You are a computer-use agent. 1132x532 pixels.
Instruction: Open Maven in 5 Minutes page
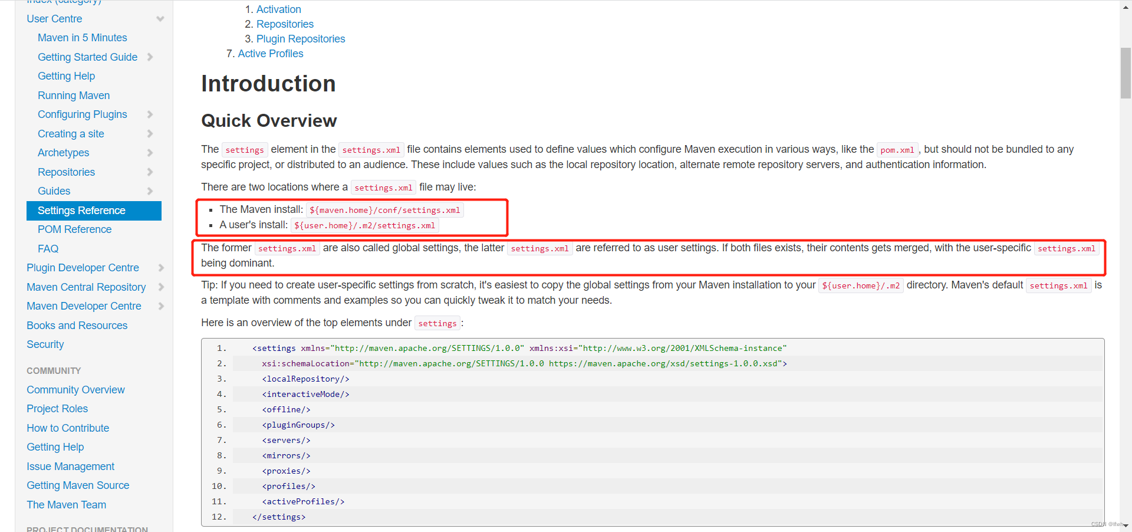tap(83, 38)
